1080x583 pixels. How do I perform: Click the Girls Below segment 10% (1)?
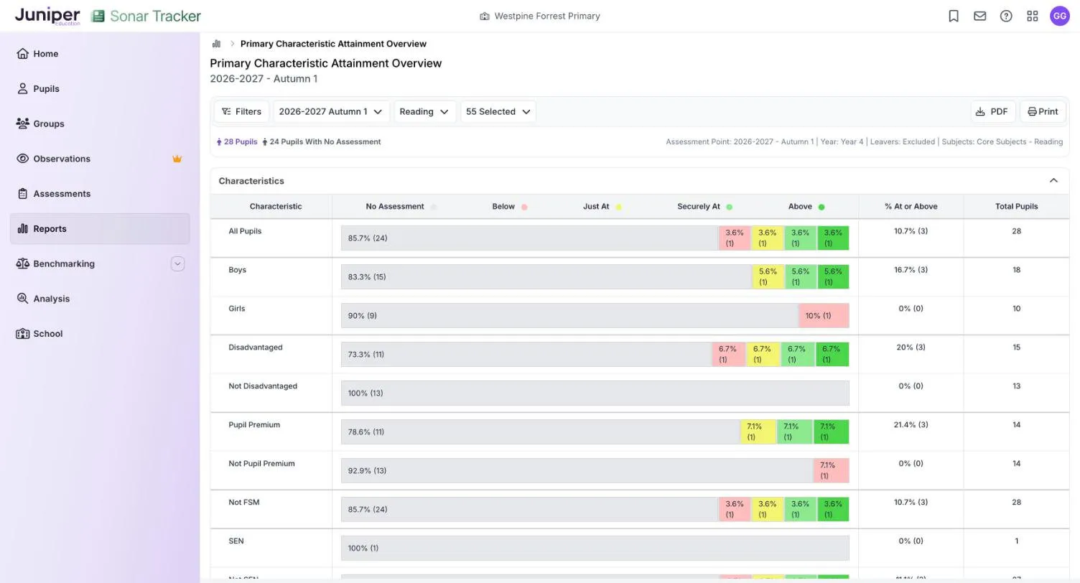coord(824,316)
